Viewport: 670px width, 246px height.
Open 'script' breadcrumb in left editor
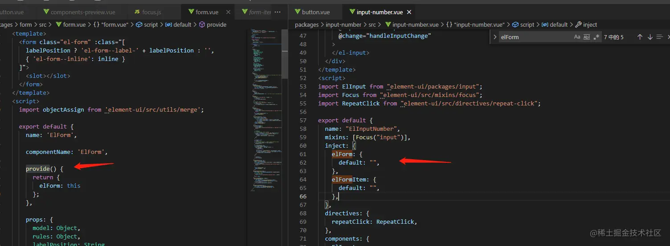coord(147,24)
